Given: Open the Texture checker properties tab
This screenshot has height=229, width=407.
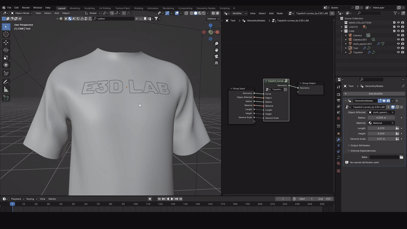Looking at the screenshot, I should pos(338,171).
